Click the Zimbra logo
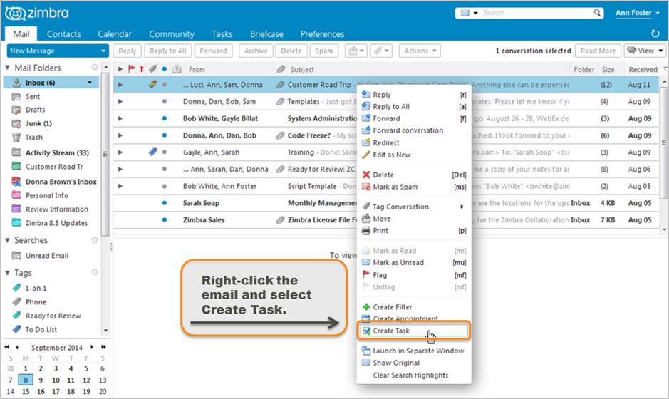This screenshot has height=399, width=669. point(37,14)
